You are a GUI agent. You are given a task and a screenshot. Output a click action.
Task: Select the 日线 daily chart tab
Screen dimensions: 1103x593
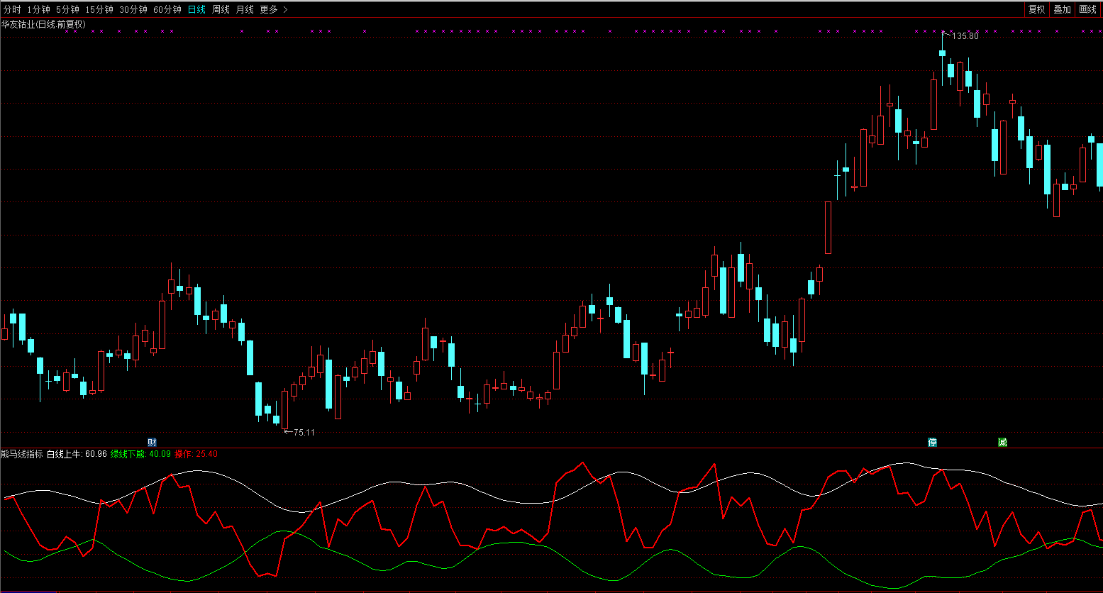[x=196, y=9]
